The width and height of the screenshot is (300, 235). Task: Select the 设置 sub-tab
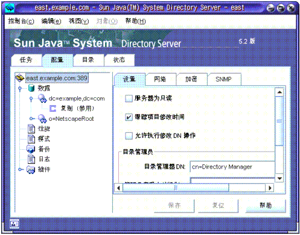point(129,79)
